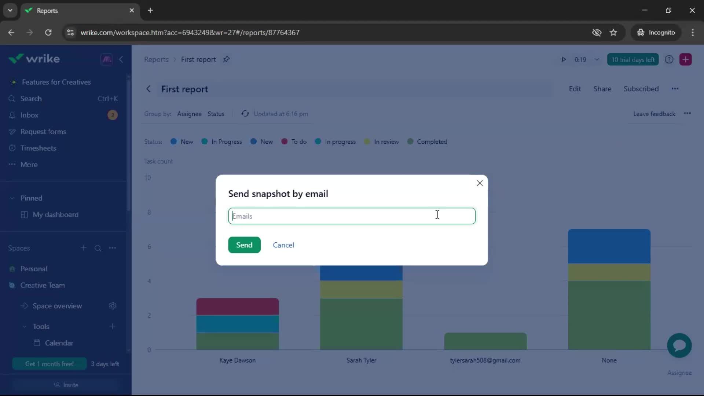Collapse the Pinned section
This screenshot has height=396, width=704.
(12, 198)
